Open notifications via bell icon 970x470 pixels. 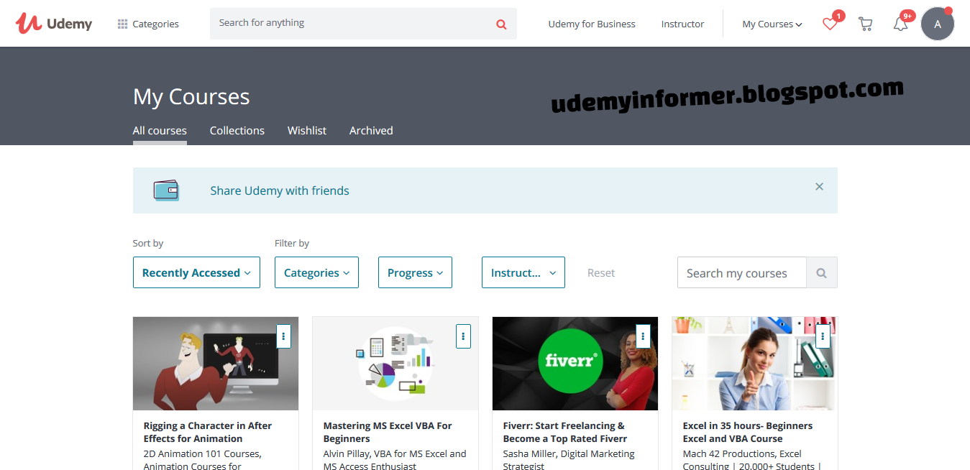pos(900,24)
